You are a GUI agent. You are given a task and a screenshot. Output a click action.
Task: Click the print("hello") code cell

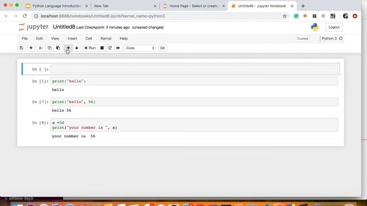pyautogui.click(x=194, y=81)
